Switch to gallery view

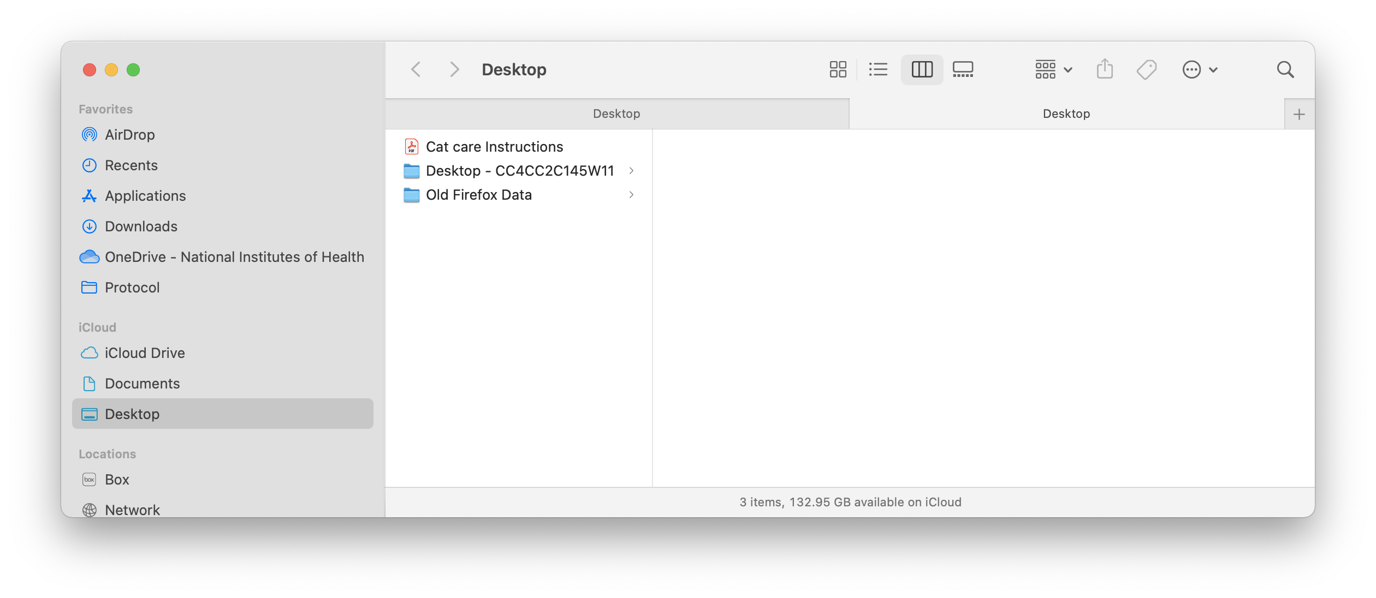pos(963,69)
